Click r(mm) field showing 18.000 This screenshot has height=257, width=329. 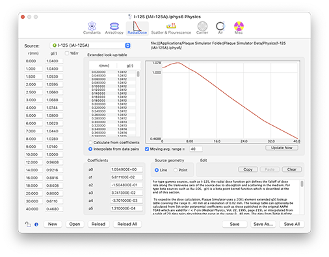(x=33, y=186)
